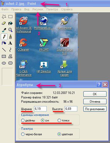Choose the Magnifier tool
Viewport: 110px width, 143px height.
pyautogui.click(x=11, y=30)
